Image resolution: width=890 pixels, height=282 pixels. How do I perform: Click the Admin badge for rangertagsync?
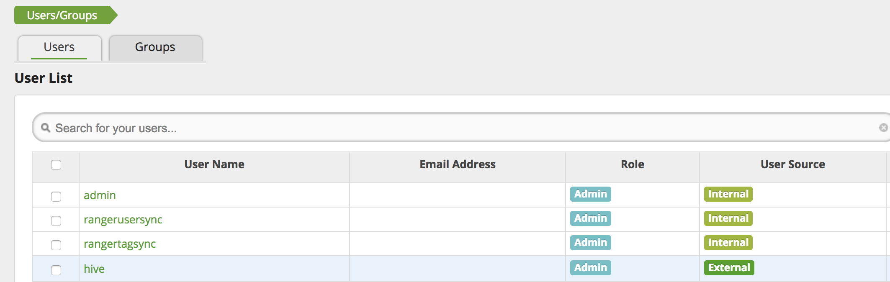(x=590, y=242)
